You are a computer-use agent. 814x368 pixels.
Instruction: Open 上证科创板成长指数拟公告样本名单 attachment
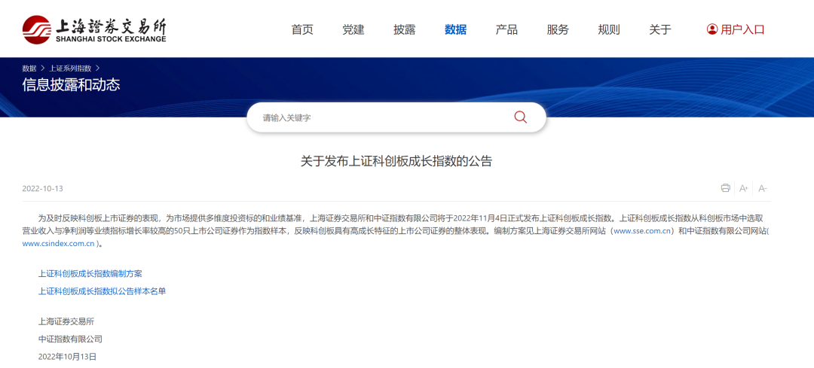pyautogui.click(x=103, y=291)
